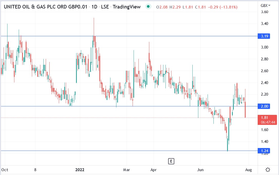
Task: Open chart settings gear icon
Action: (x=268, y=170)
